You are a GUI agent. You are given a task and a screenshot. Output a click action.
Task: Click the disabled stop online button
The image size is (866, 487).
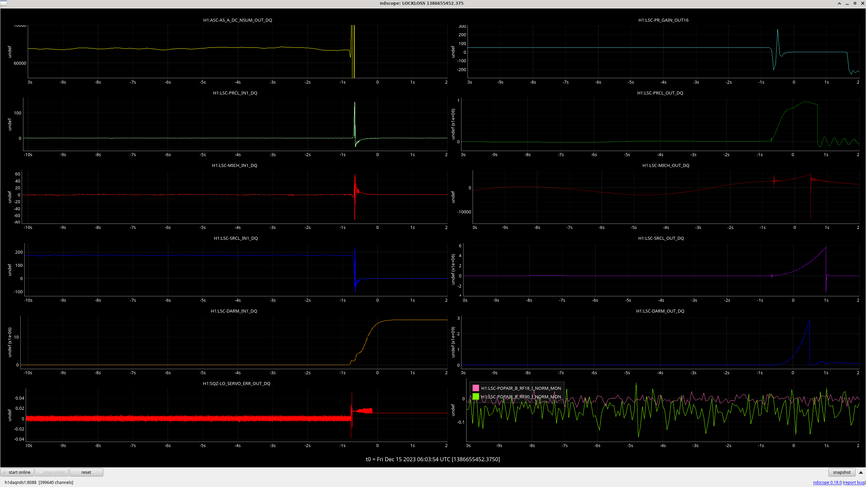(52, 472)
